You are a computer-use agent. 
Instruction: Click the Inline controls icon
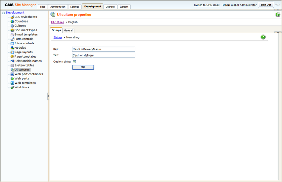[x=12, y=43]
